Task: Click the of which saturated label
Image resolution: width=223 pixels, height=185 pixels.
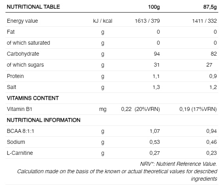Action: [28, 43]
